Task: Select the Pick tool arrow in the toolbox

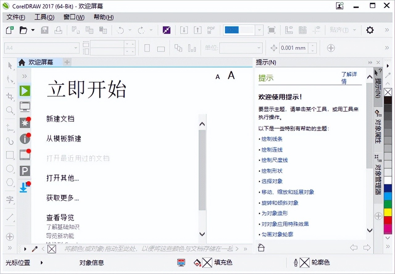Action: point(10,65)
